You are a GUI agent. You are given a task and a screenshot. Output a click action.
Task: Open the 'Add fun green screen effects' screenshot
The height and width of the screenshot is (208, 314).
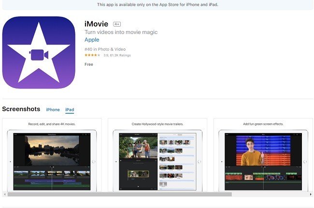(263, 155)
